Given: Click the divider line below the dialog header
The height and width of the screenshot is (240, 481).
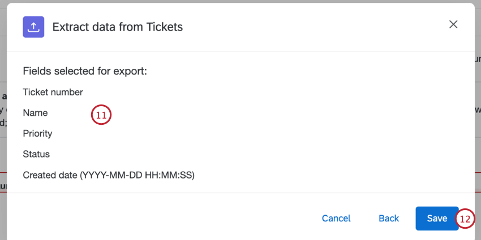Looking at the screenshot, I should tap(240, 51).
